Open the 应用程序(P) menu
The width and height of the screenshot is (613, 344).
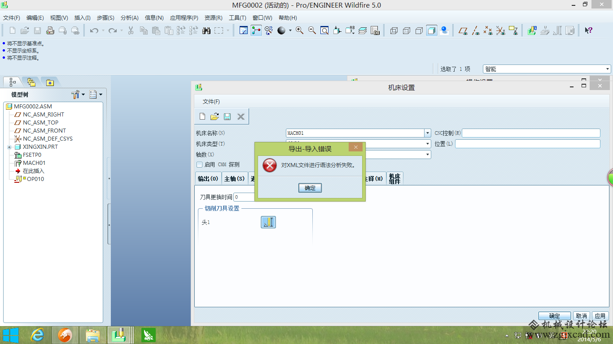(184, 18)
